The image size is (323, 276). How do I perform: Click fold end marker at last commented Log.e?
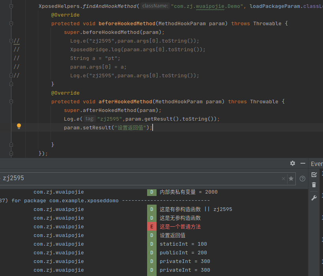[11, 75]
